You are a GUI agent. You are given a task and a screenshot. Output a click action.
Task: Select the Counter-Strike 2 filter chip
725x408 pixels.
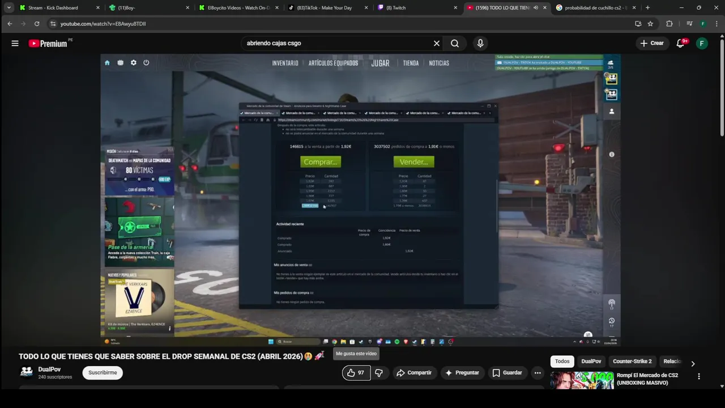pos(632,362)
